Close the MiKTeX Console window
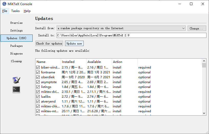This screenshot has width=209, height=134. [203, 4]
